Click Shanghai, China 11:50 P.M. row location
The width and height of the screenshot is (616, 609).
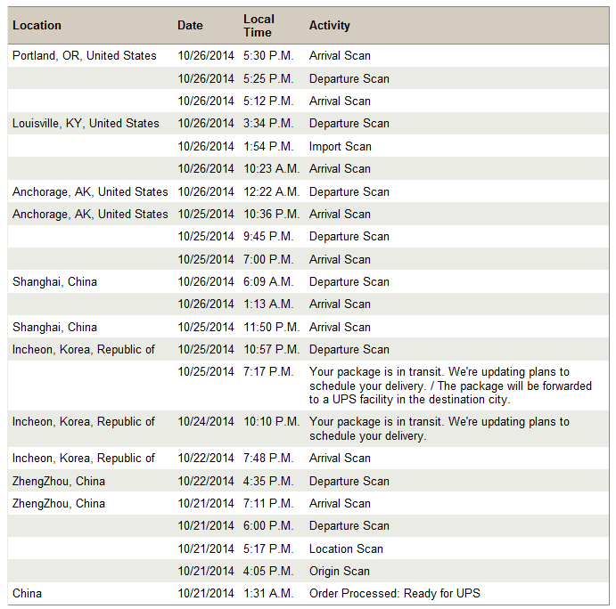pos(54,328)
